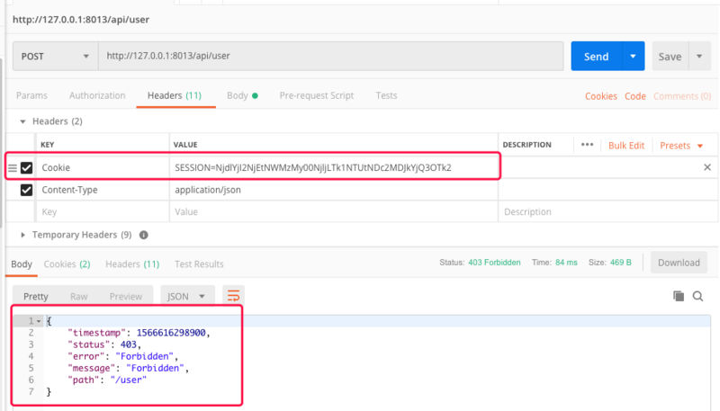Open the JSON format dropdown

[x=187, y=296]
